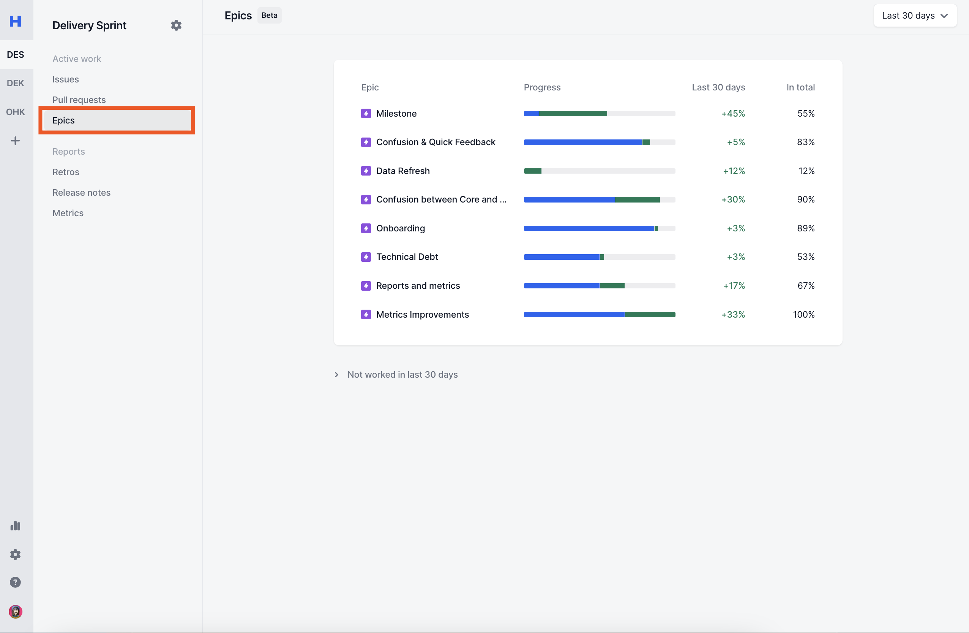Switch to the DEK workspace
This screenshot has width=969, height=633.
16,83
